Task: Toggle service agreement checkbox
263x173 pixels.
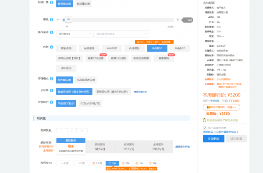Action: (204, 128)
